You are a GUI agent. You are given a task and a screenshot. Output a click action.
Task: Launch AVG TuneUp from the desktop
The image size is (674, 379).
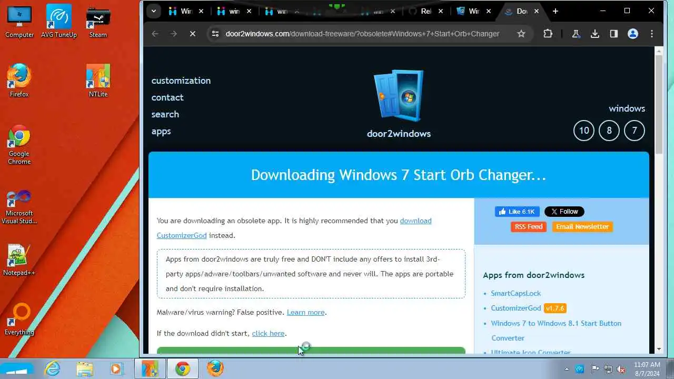[59, 21]
